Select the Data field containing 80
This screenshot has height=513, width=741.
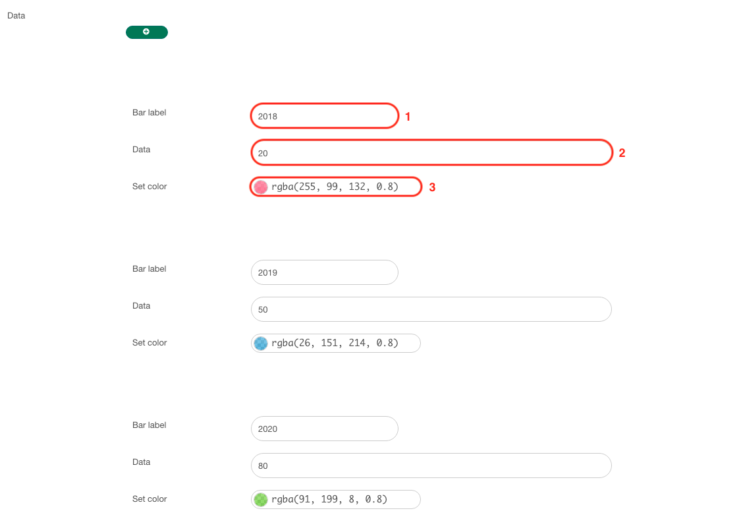click(x=431, y=465)
